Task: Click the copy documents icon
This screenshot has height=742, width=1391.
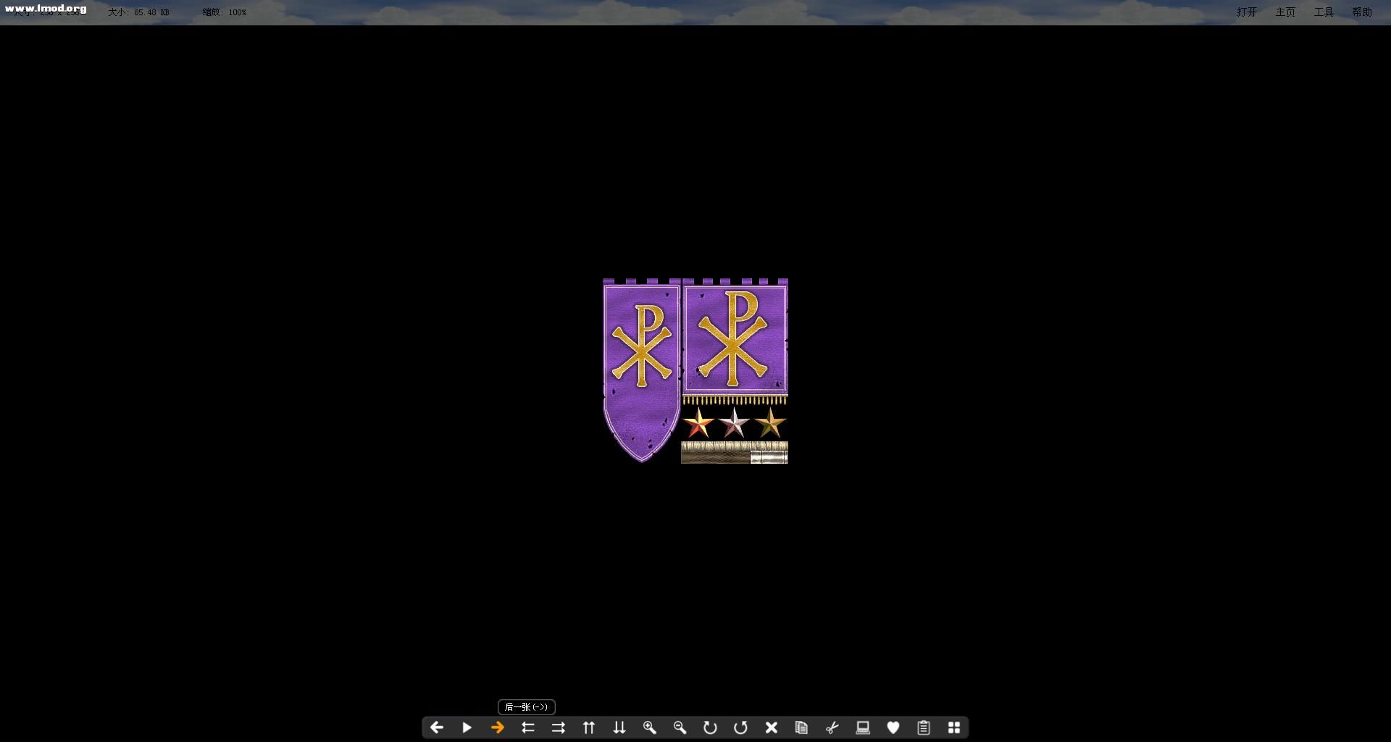Action: click(801, 728)
